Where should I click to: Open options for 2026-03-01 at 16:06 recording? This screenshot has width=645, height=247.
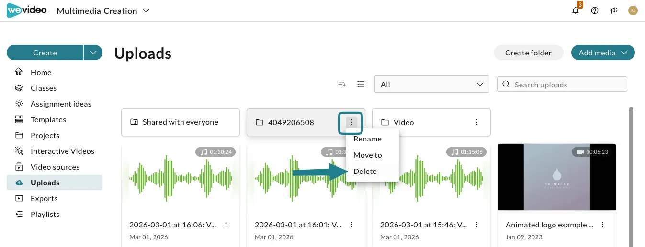(x=226, y=225)
